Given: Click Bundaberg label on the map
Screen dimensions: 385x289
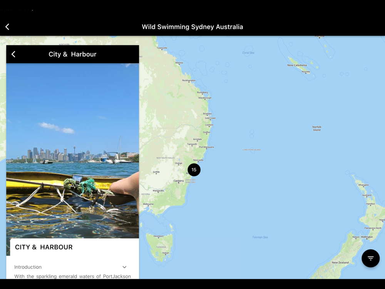Looking at the screenshot, I should [203, 92].
